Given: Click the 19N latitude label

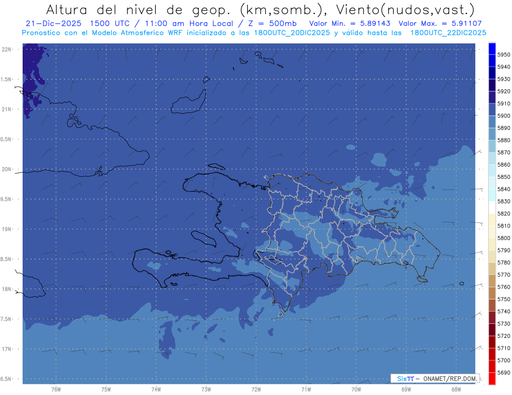Looking at the screenshot, I should tap(7, 229).
